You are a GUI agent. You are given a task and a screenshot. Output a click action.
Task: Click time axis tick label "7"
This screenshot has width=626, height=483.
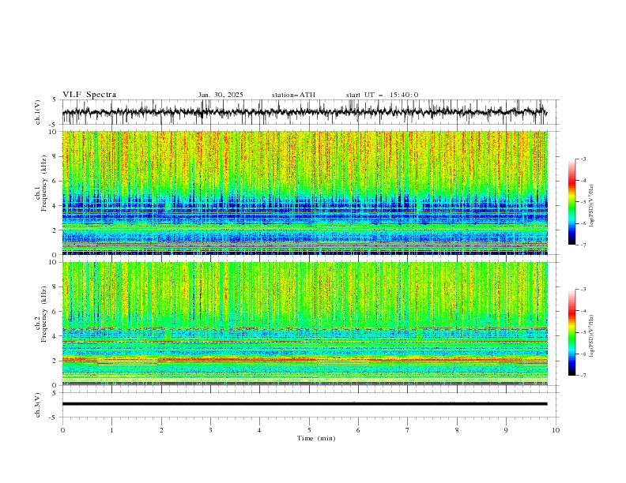[408, 430]
